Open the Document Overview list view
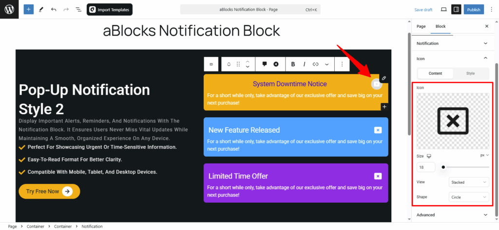Screen dimensions: 499x230 [78, 10]
